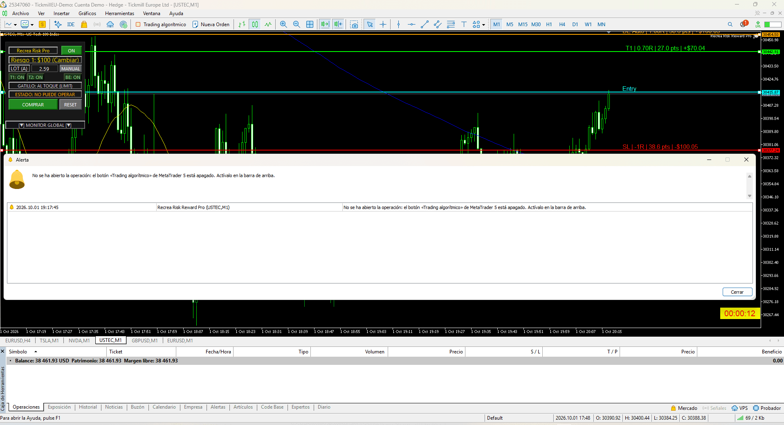The image size is (784, 425).
Task: Open the Historial tab
Action: [88, 407]
